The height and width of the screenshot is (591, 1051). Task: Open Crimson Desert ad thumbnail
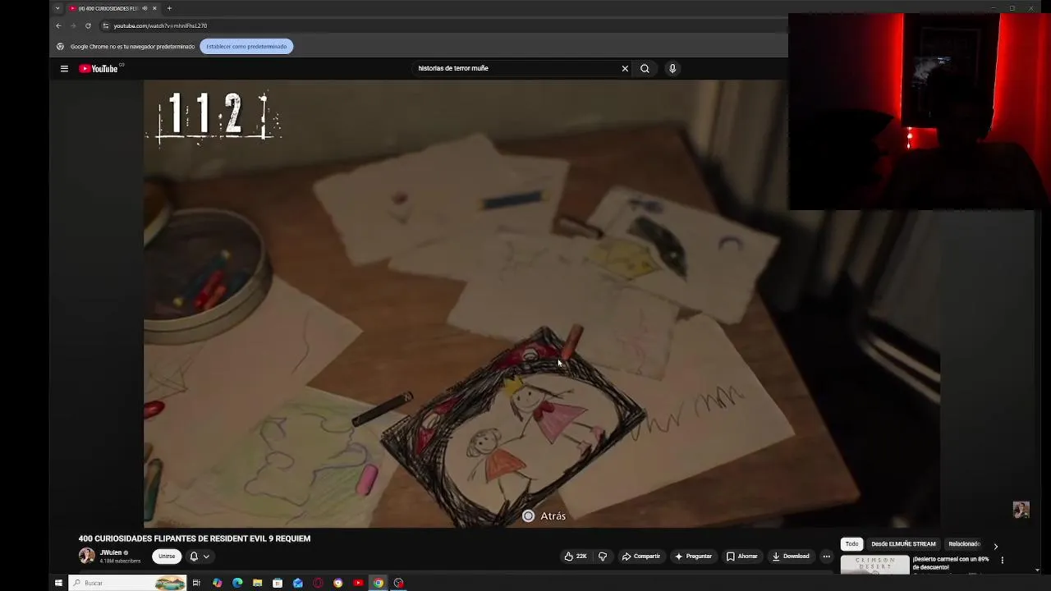[x=874, y=565]
